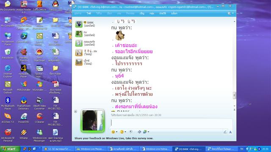Open ACDSee 7.0 desktop icon
Viewport: 271px width, 152px height.
tap(8, 118)
